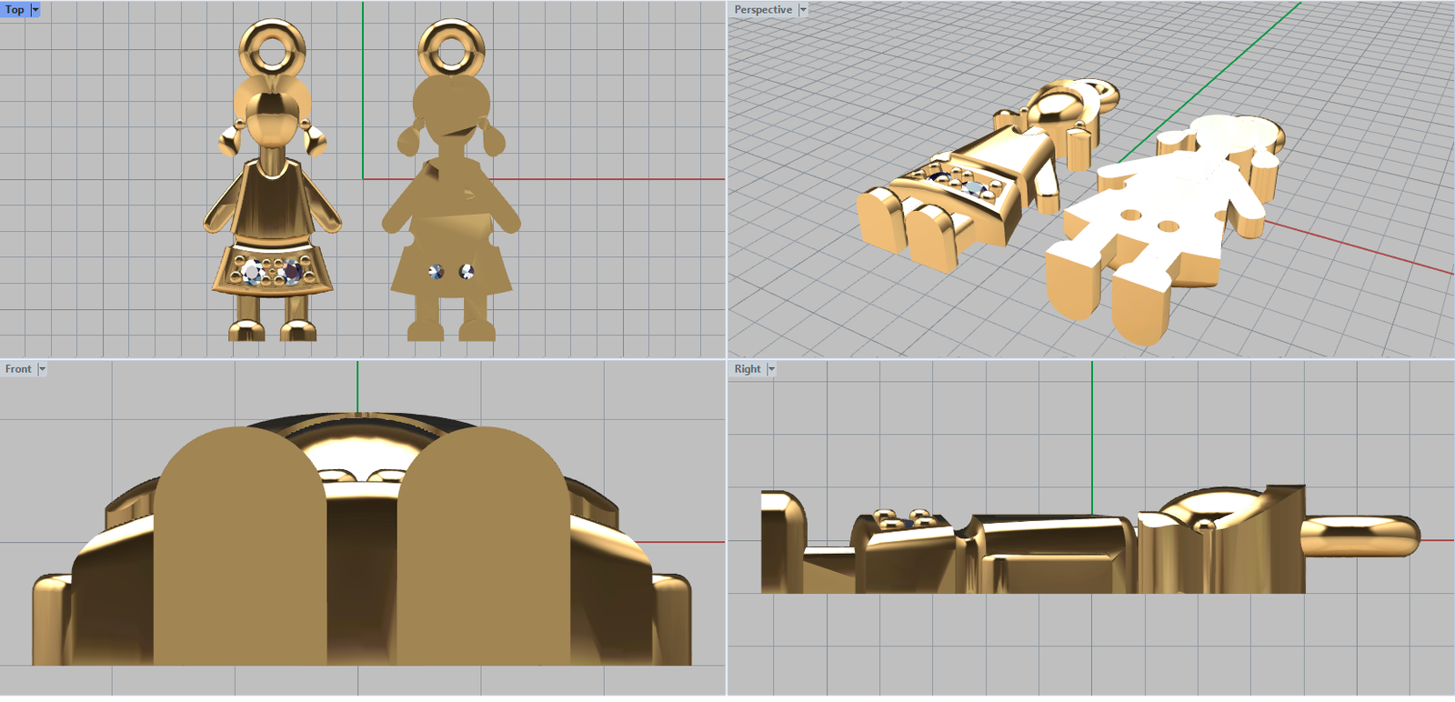Viewport: 1455px width, 702px height.
Task: Pick the left gemstone on front doll's skirt
Action: click(253, 271)
